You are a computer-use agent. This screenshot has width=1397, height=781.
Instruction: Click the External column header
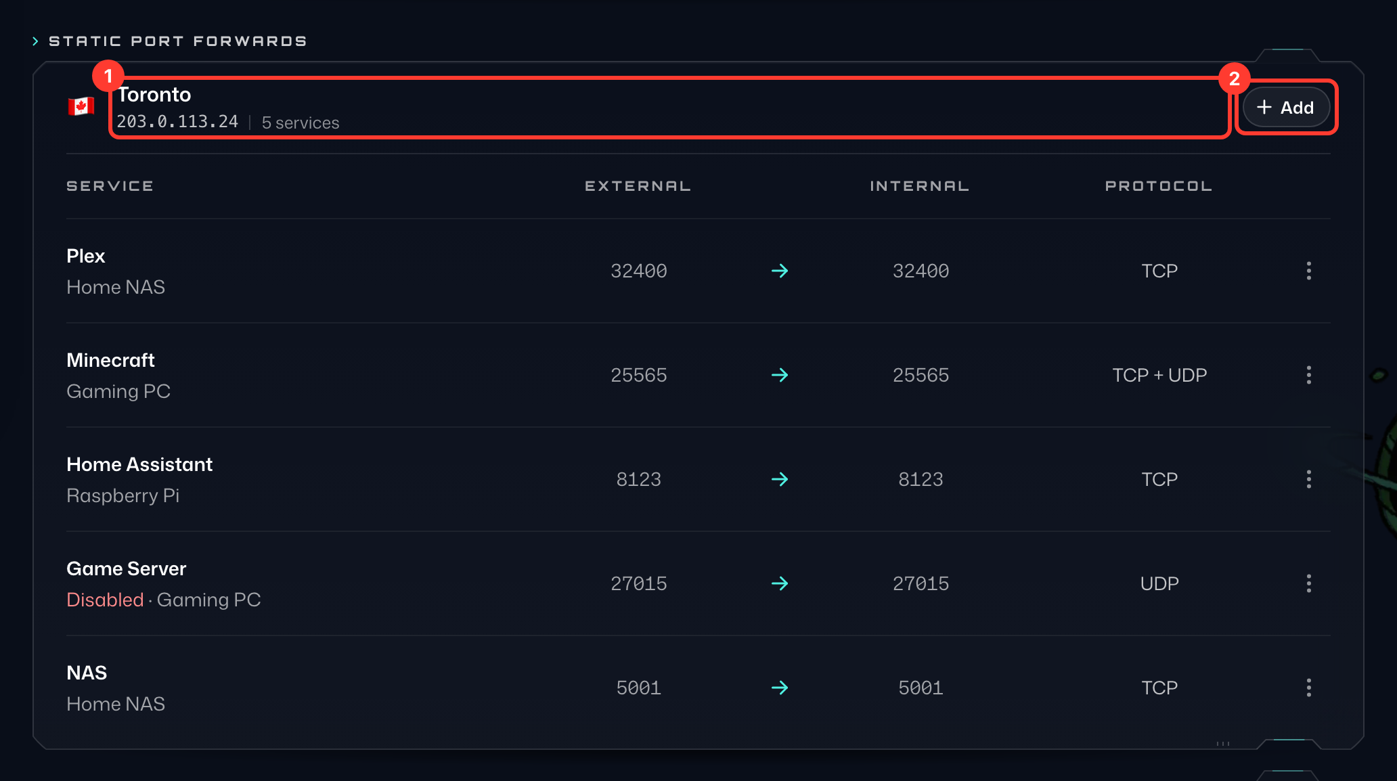638,186
